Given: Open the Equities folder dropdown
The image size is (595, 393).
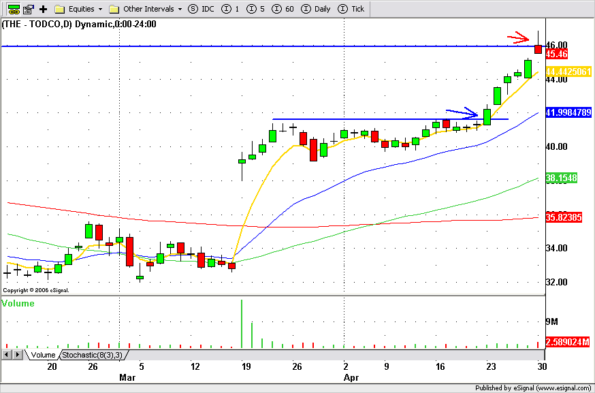Looking at the screenshot, I should [78, 9].
